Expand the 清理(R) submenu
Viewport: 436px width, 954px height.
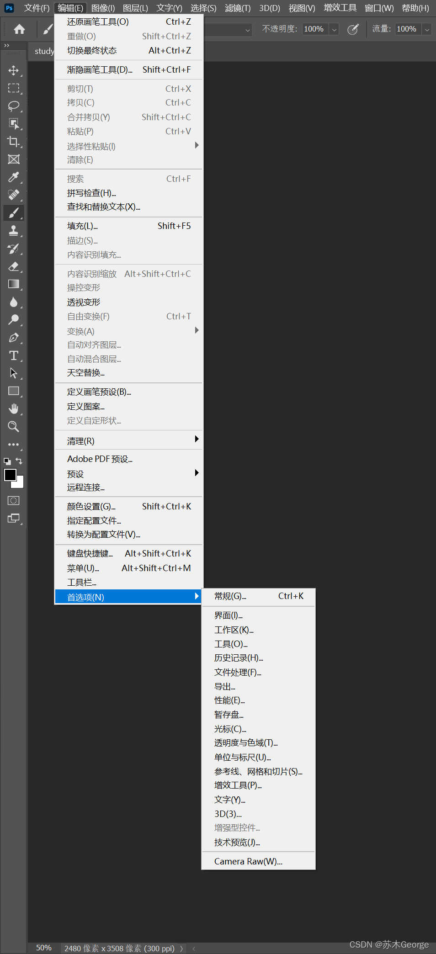point(197,439)
